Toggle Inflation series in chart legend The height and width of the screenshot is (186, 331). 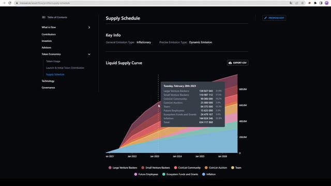209,174
